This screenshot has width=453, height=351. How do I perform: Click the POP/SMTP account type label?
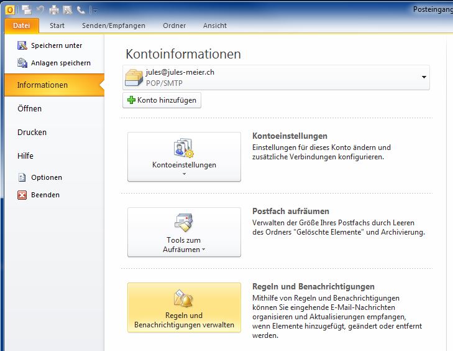coord(164,83)
